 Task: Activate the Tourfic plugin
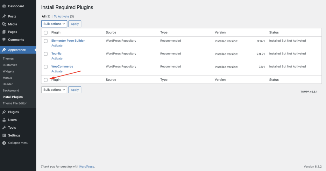point(57,59)
